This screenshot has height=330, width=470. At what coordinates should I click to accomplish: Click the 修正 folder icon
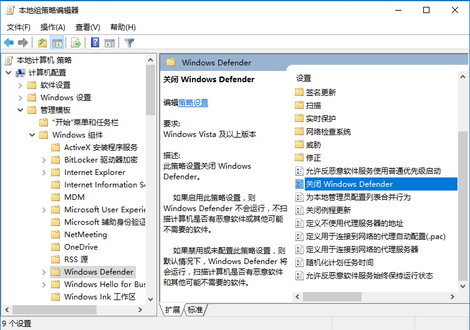click(299, 157)
